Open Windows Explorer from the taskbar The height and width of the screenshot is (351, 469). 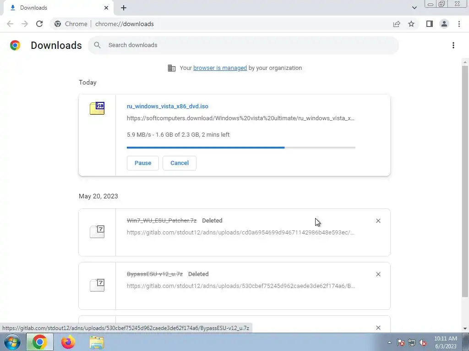click(x=97, y=342)
